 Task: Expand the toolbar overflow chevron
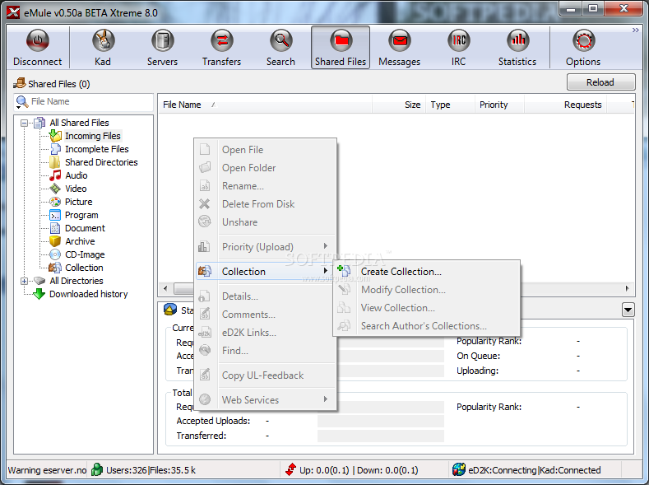click(635, 30)
